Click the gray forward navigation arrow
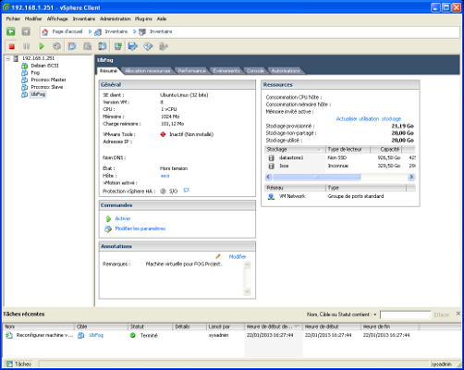The image size is (464, 370). (x=26, y=31)
